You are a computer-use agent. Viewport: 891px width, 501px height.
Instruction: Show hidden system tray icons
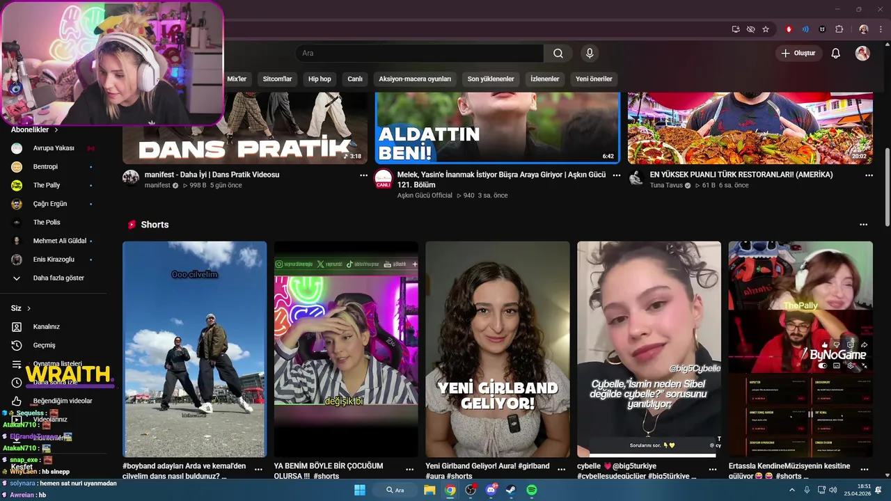coord(792,490)
